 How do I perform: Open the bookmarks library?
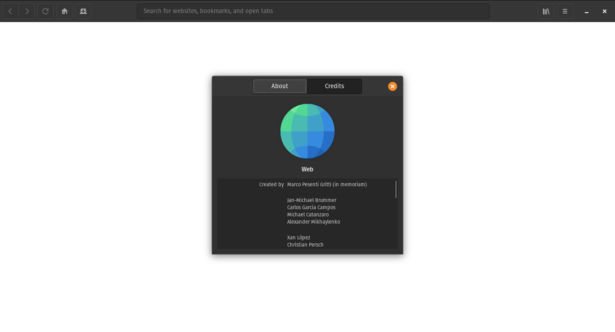point(546,11)
